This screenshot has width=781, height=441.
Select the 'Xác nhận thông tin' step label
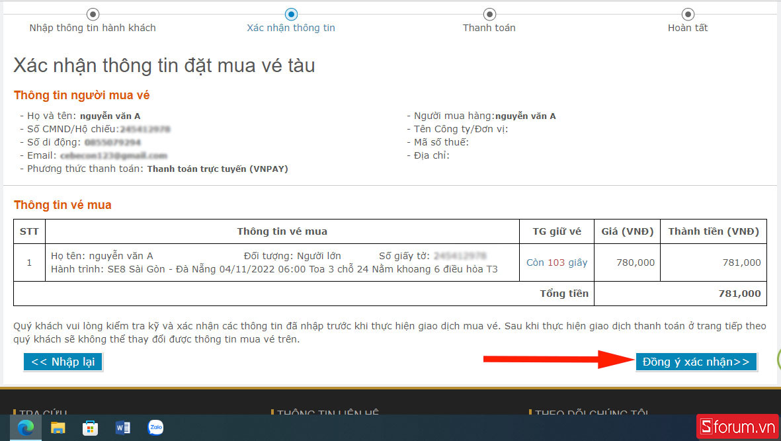click(x=291, y=28)
